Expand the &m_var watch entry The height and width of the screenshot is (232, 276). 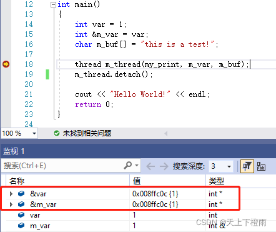11,204
